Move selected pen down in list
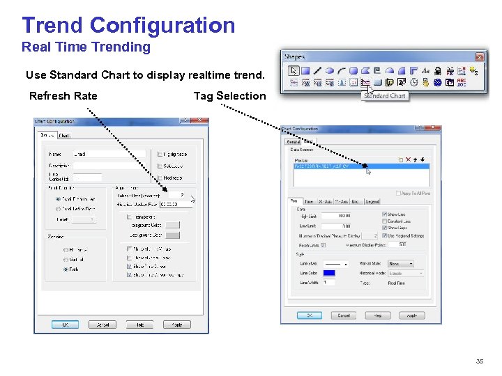 [x=423, y=159]
